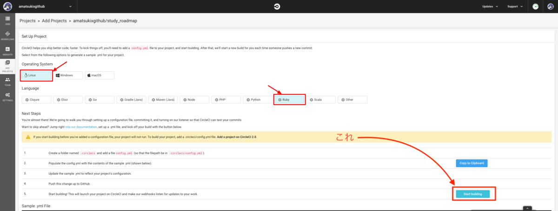The width and height of the screenshot is (558, 211).
Task: Select Maven (Java) as the language
Action: coord(163,99)
